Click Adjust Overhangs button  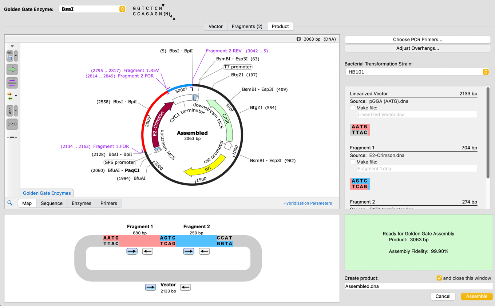click(x=417, y=48)
